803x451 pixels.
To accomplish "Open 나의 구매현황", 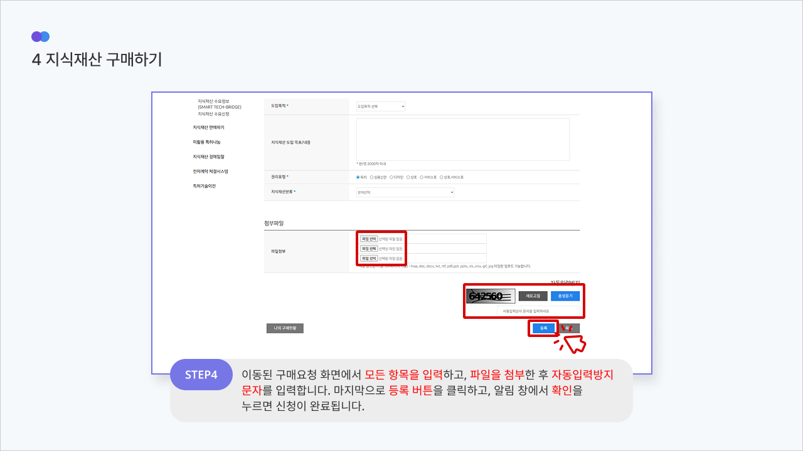I will click(285, 328).
